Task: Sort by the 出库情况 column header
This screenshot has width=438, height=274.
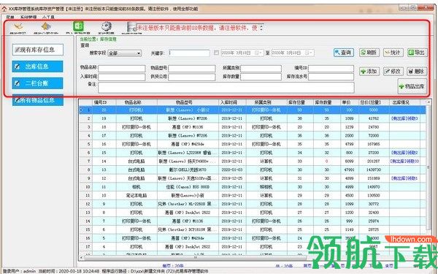Action: [x=404, y=102]
